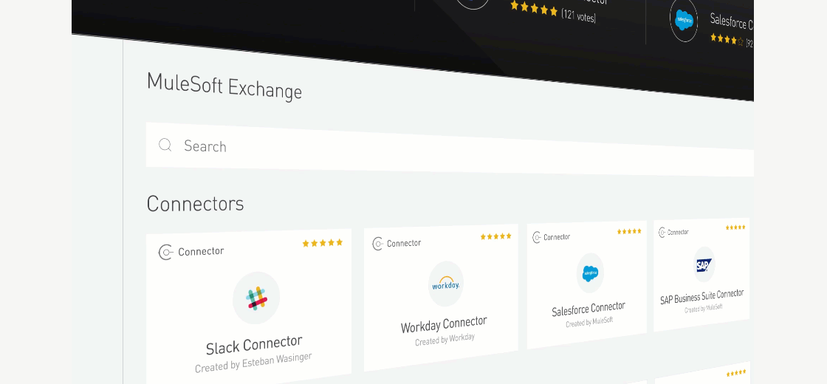Click the Slack logo icon
The image size is (827, 384).
pos(256,298)
